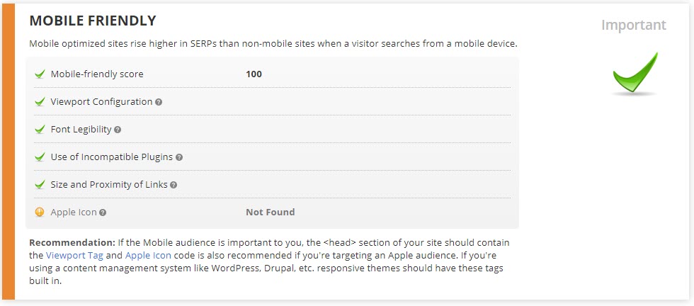Click the Important label
The height and width of the screenshot is (306, 694).
(x=634, y=25)
